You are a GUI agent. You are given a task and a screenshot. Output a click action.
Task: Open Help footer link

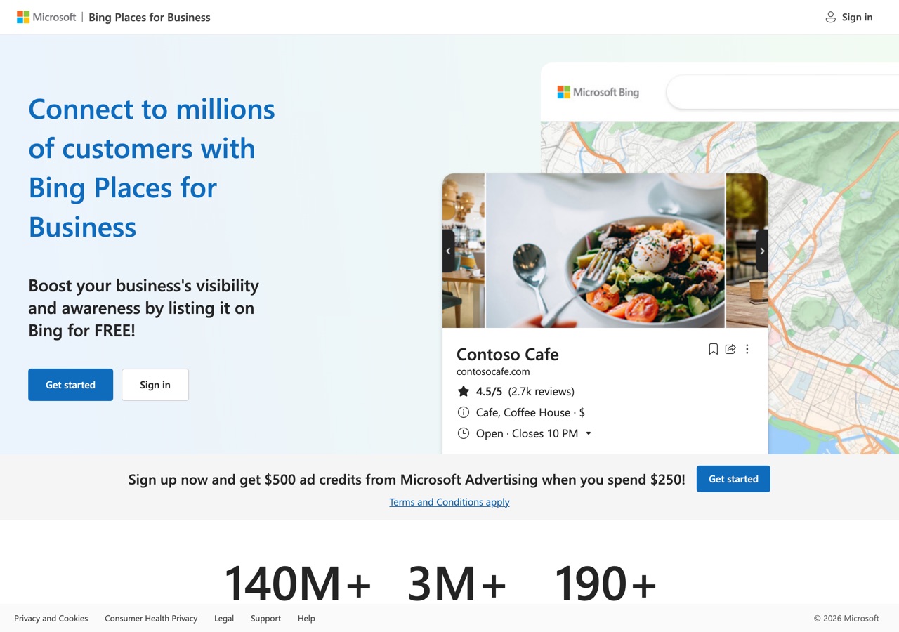[306, 618]
